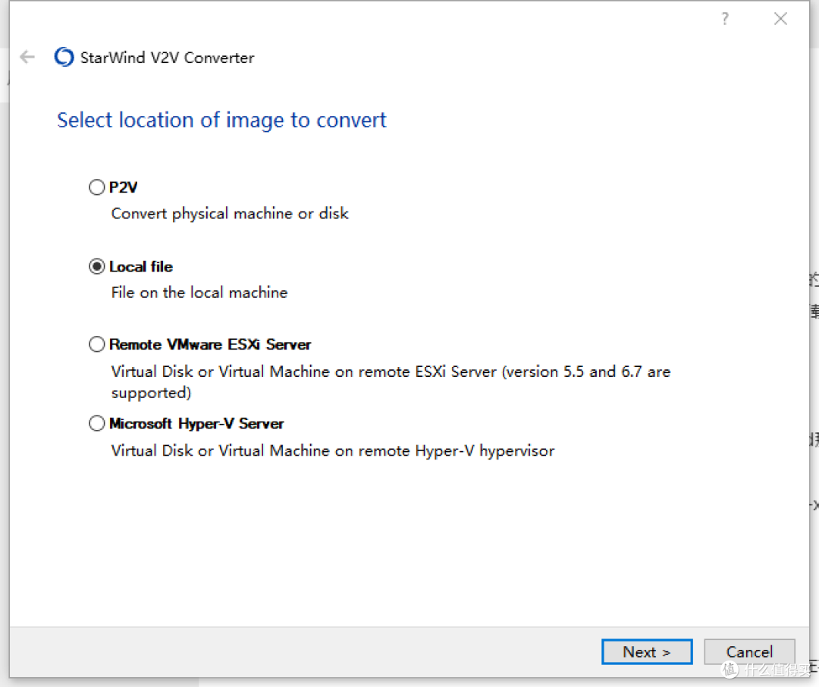This screenshot has height=687, width=819.
Task: Click the ESXi version 5.5 and 6.7 description
Action: (391, 372)
